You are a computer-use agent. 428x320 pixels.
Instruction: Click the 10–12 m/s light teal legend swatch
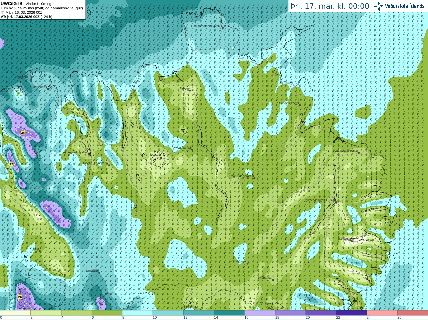168,313
